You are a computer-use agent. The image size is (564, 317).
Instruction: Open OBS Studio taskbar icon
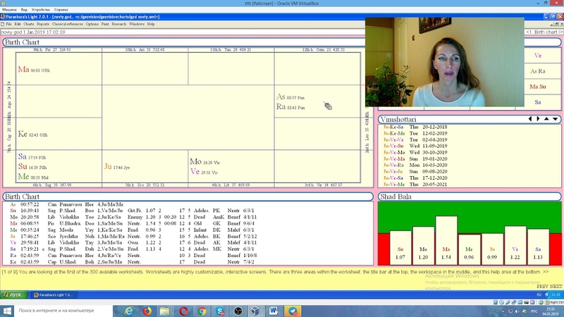coord(238,311)
